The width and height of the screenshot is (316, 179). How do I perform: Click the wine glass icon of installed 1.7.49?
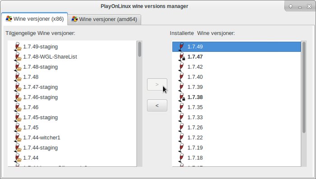pos(181,47)
